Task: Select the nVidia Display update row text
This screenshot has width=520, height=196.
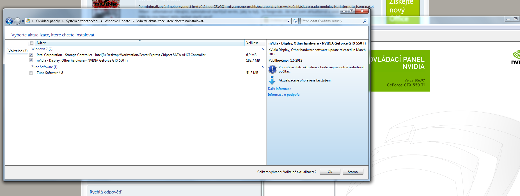Action: pyautogui.click(x=82, y=60)
